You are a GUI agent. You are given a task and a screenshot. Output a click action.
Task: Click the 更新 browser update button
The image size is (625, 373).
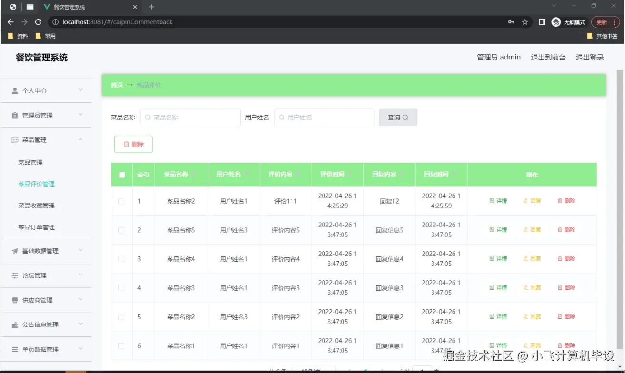pos(605,22)
